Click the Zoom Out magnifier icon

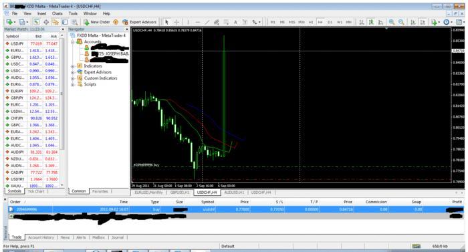click(x=401, y=22)
